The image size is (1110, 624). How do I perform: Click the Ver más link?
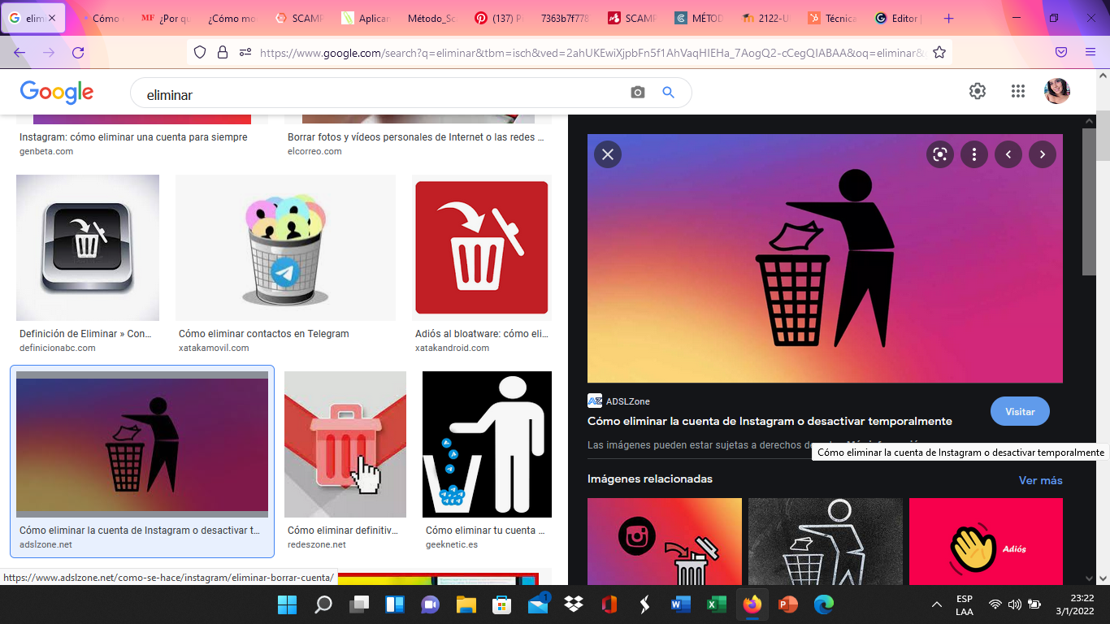pos(1039,480)
